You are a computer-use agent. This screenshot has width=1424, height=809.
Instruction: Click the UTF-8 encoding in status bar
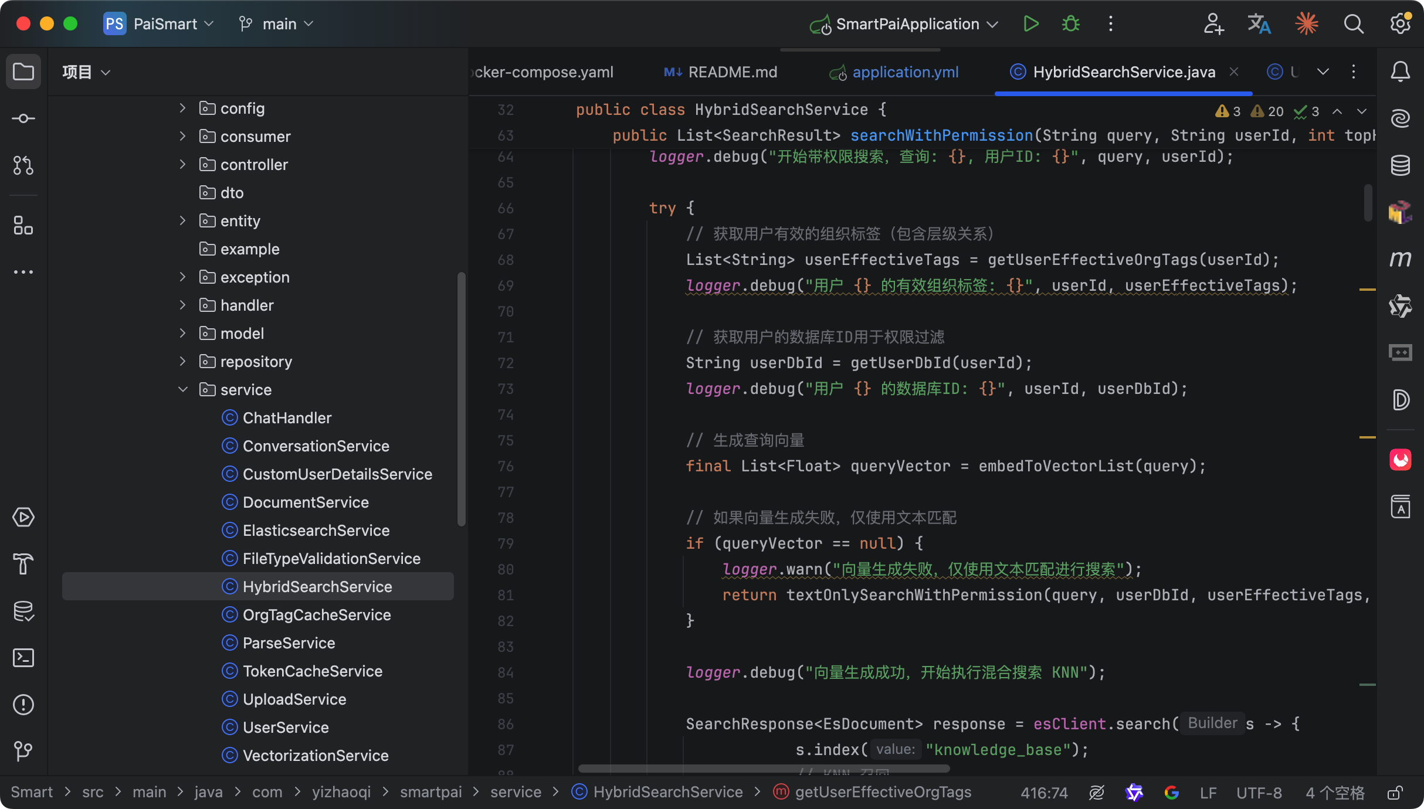pos(1259,793)
